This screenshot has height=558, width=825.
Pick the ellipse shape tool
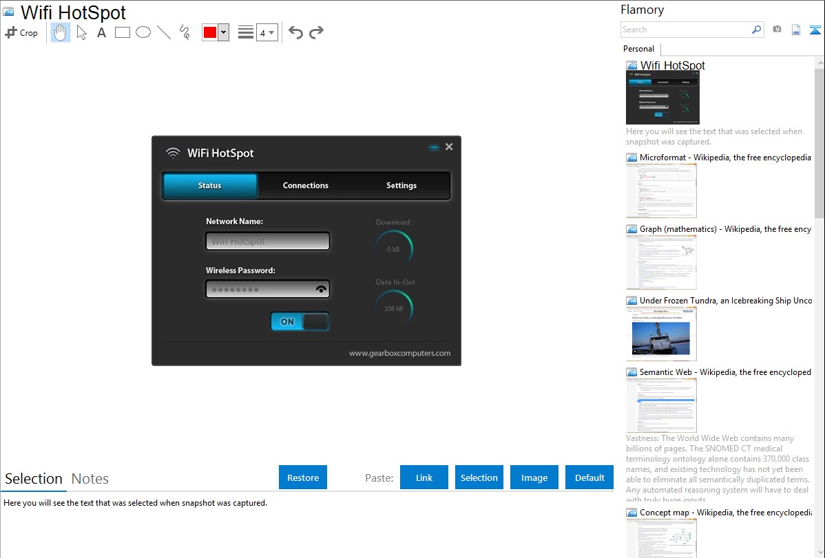point(143,32)
